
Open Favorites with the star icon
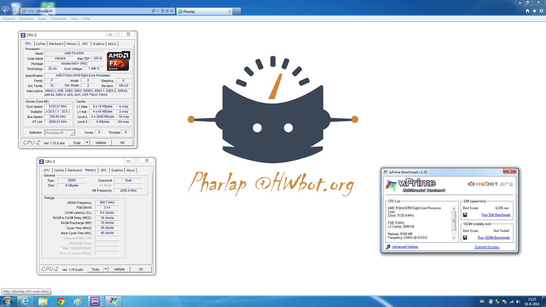click(534, 11)
